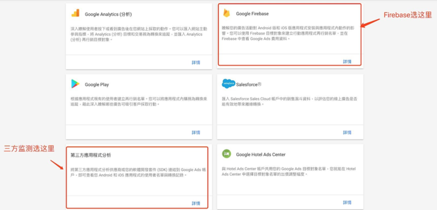
Task: Open 詳情 link in Salesforce card
Action: tap(347, 133)
